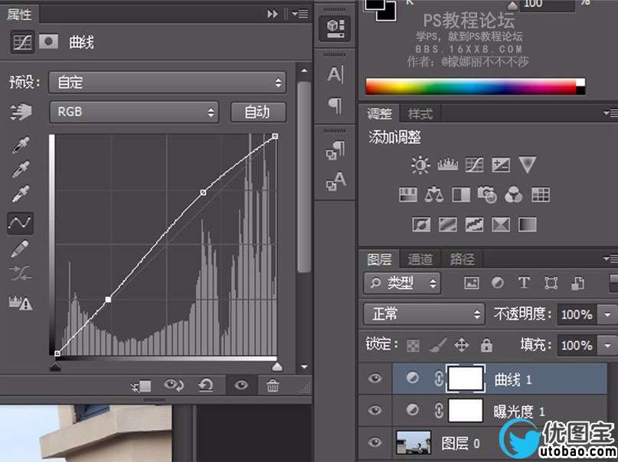Viewport: 618px width, 462px height.
Task: Add Exposure adjustment icon
Action: coord(501,165)
